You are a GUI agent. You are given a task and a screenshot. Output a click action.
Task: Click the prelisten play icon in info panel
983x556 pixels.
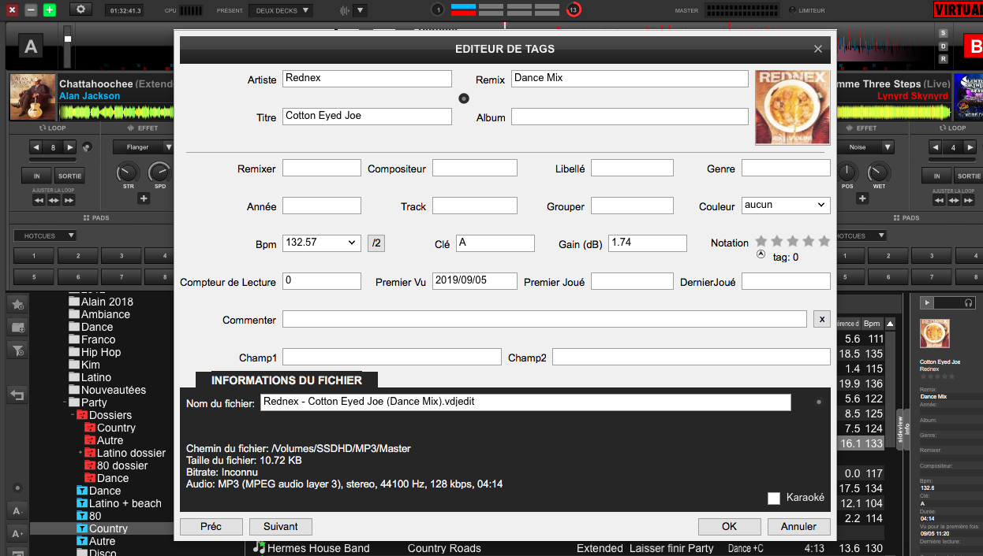[927, 303]
